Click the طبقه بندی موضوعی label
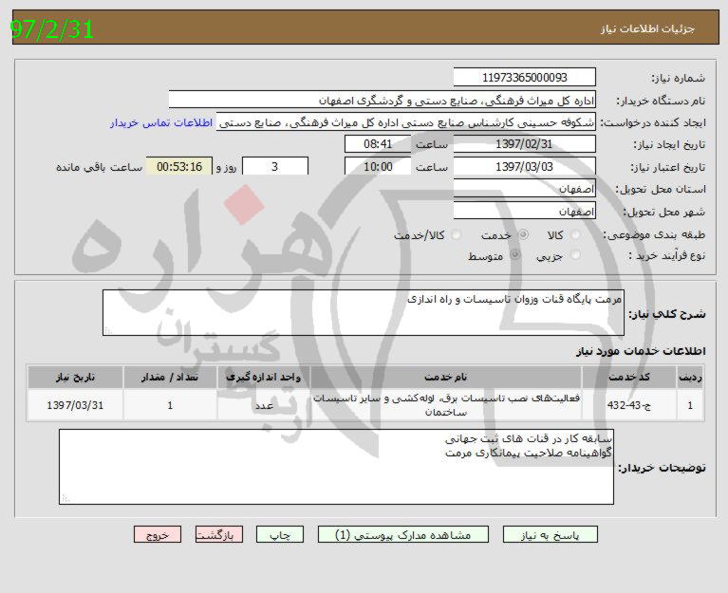The image size is (728, 593). [x=654, y=234]
